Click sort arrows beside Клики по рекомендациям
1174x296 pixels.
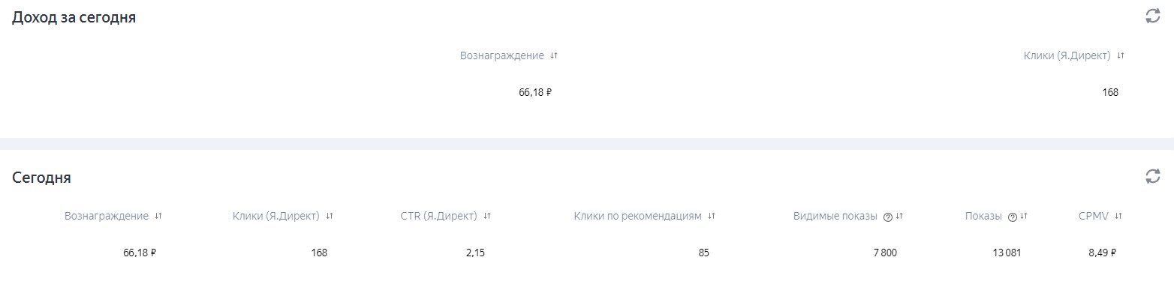(712, 216)
